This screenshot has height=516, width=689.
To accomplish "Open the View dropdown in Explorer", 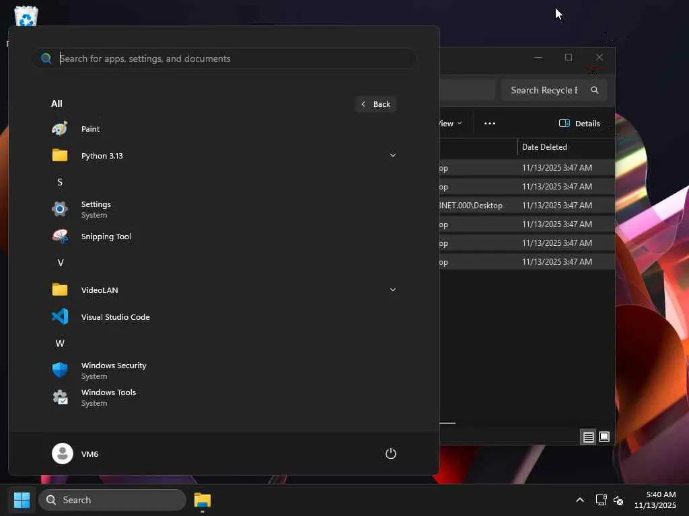I will (451, 124).
